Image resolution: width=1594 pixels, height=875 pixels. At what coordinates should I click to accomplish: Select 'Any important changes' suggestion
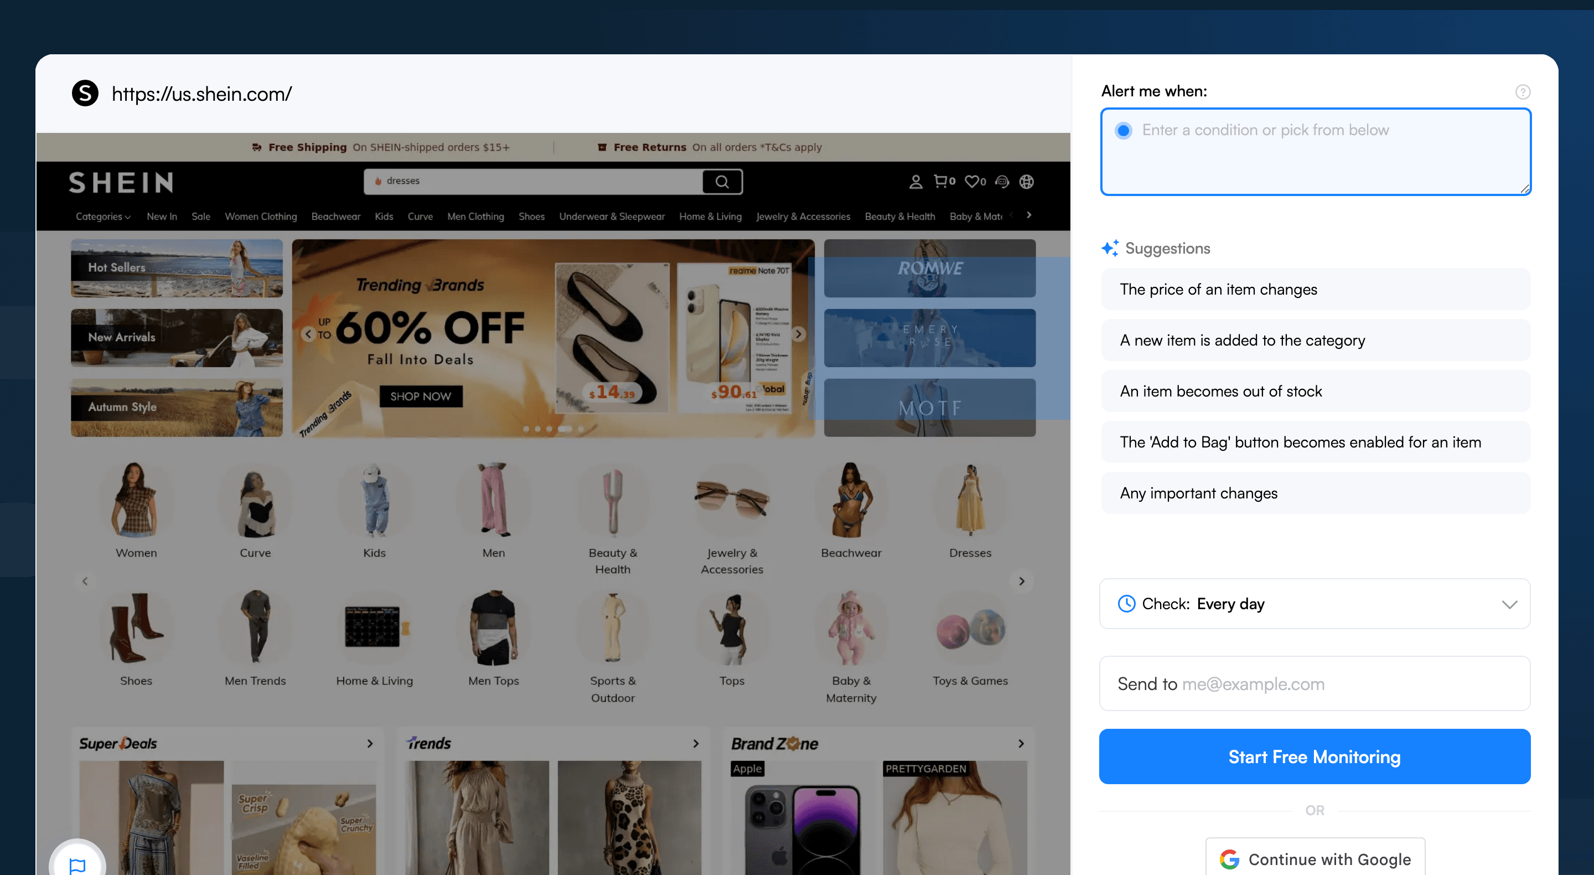[x=1316, y=493]
